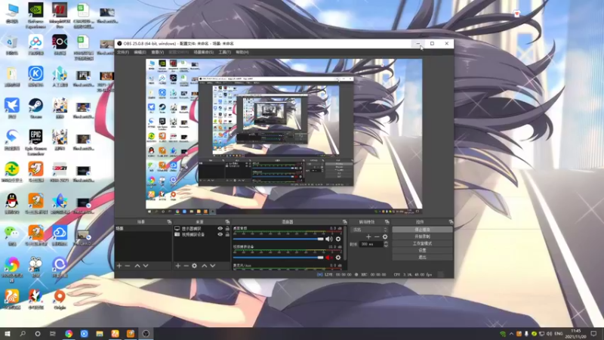Unmute video capture device red speaker
Viewport: 604px width, 340px height.
[328, 258]
